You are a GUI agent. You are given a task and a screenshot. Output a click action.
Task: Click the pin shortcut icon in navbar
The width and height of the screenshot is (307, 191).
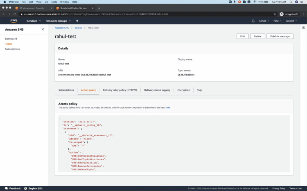[77, 21]
